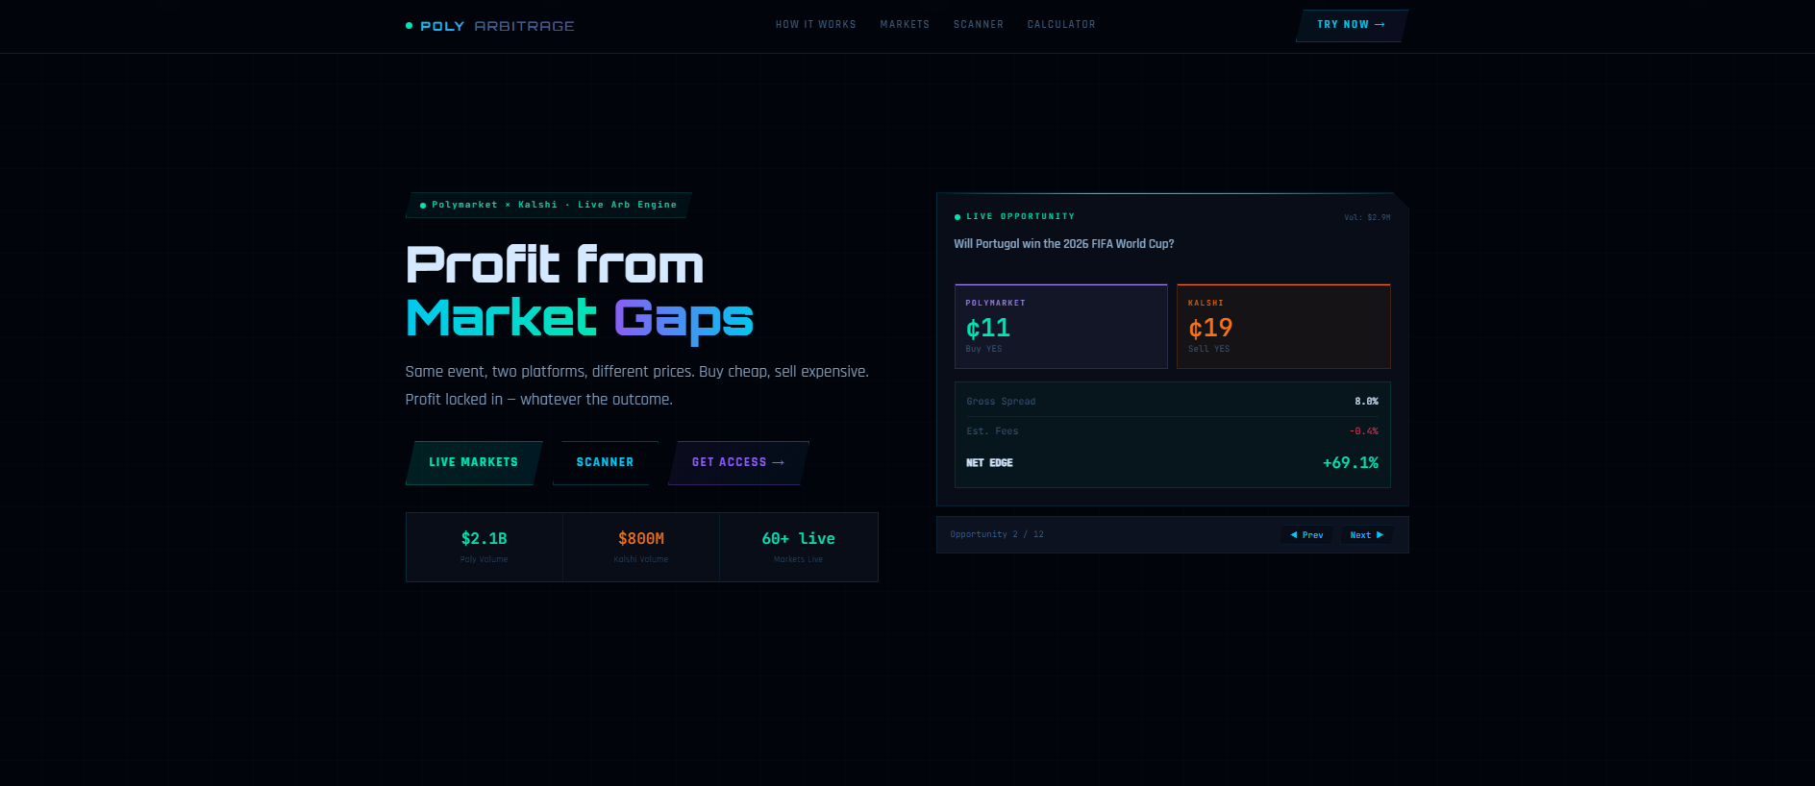Click the "Market Gaps" headline line
1815x786 pixels.
tap(580, 318)
